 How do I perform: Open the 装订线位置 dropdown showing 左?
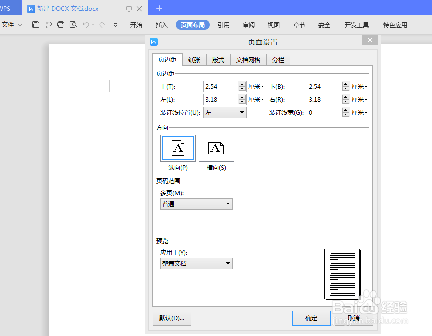[224, 112]
